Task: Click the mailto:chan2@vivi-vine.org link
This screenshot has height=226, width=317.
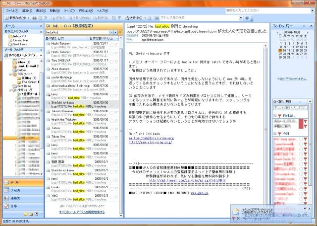Action: pyautogui.click(x=151, y=138)
